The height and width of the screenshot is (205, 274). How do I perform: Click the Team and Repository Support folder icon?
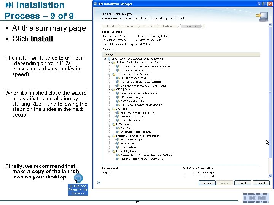click(x=113, y=74)
